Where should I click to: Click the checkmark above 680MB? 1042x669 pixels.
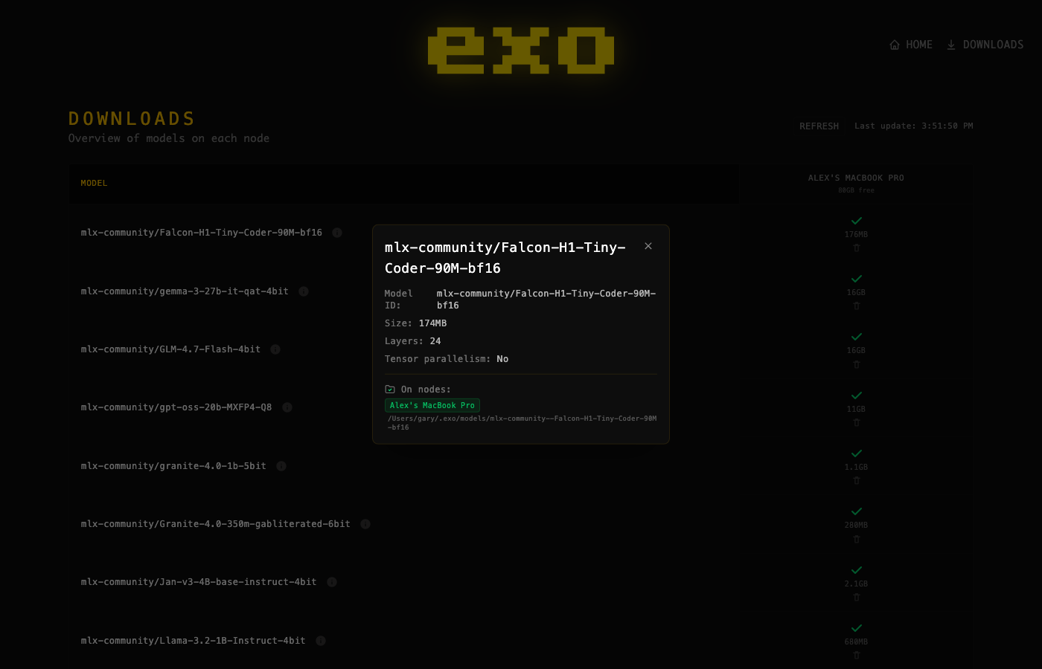[857, 628]
